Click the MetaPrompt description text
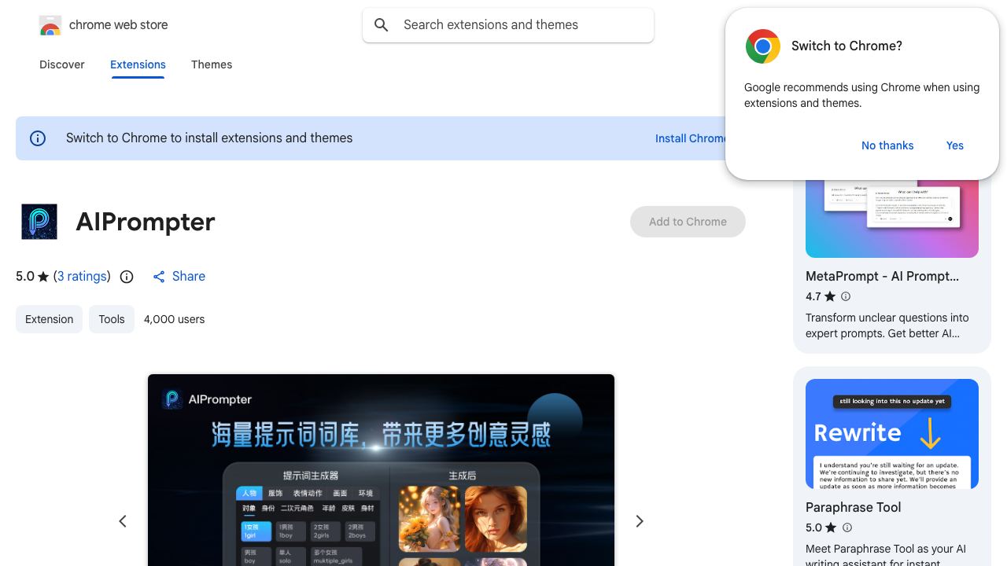Screen dimensions: 1007x566 coord(887,325)
